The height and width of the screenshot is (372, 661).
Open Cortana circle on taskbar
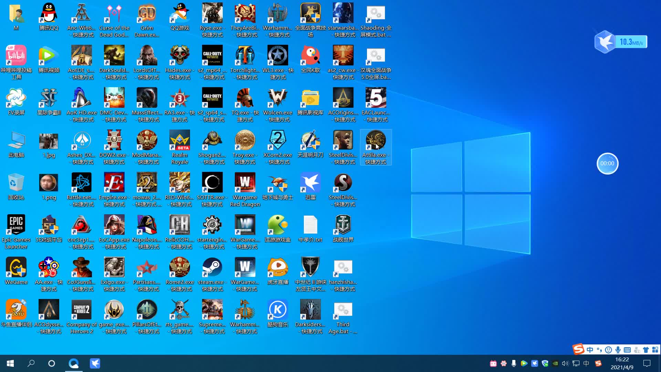[x=52, y=363]
